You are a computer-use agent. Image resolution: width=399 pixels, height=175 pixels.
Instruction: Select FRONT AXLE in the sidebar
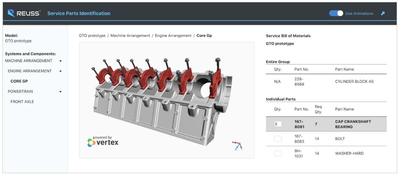click(x=22, y=101)
